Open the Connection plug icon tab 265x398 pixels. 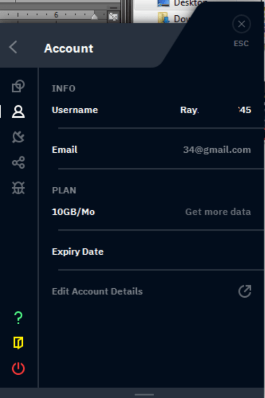point(18,137)
